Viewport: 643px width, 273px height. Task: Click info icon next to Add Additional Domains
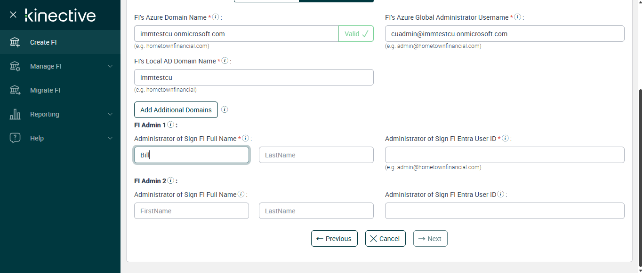click(x=225, y=110)
